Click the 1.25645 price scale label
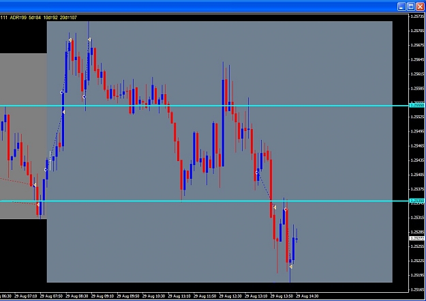 417,59
